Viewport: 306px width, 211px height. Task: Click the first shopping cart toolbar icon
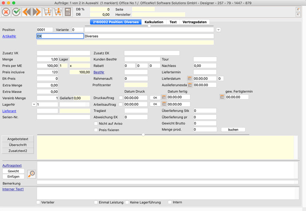tap(47, 12)
